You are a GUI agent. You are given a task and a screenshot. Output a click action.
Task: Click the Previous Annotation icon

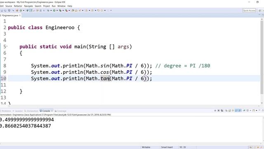92,10
